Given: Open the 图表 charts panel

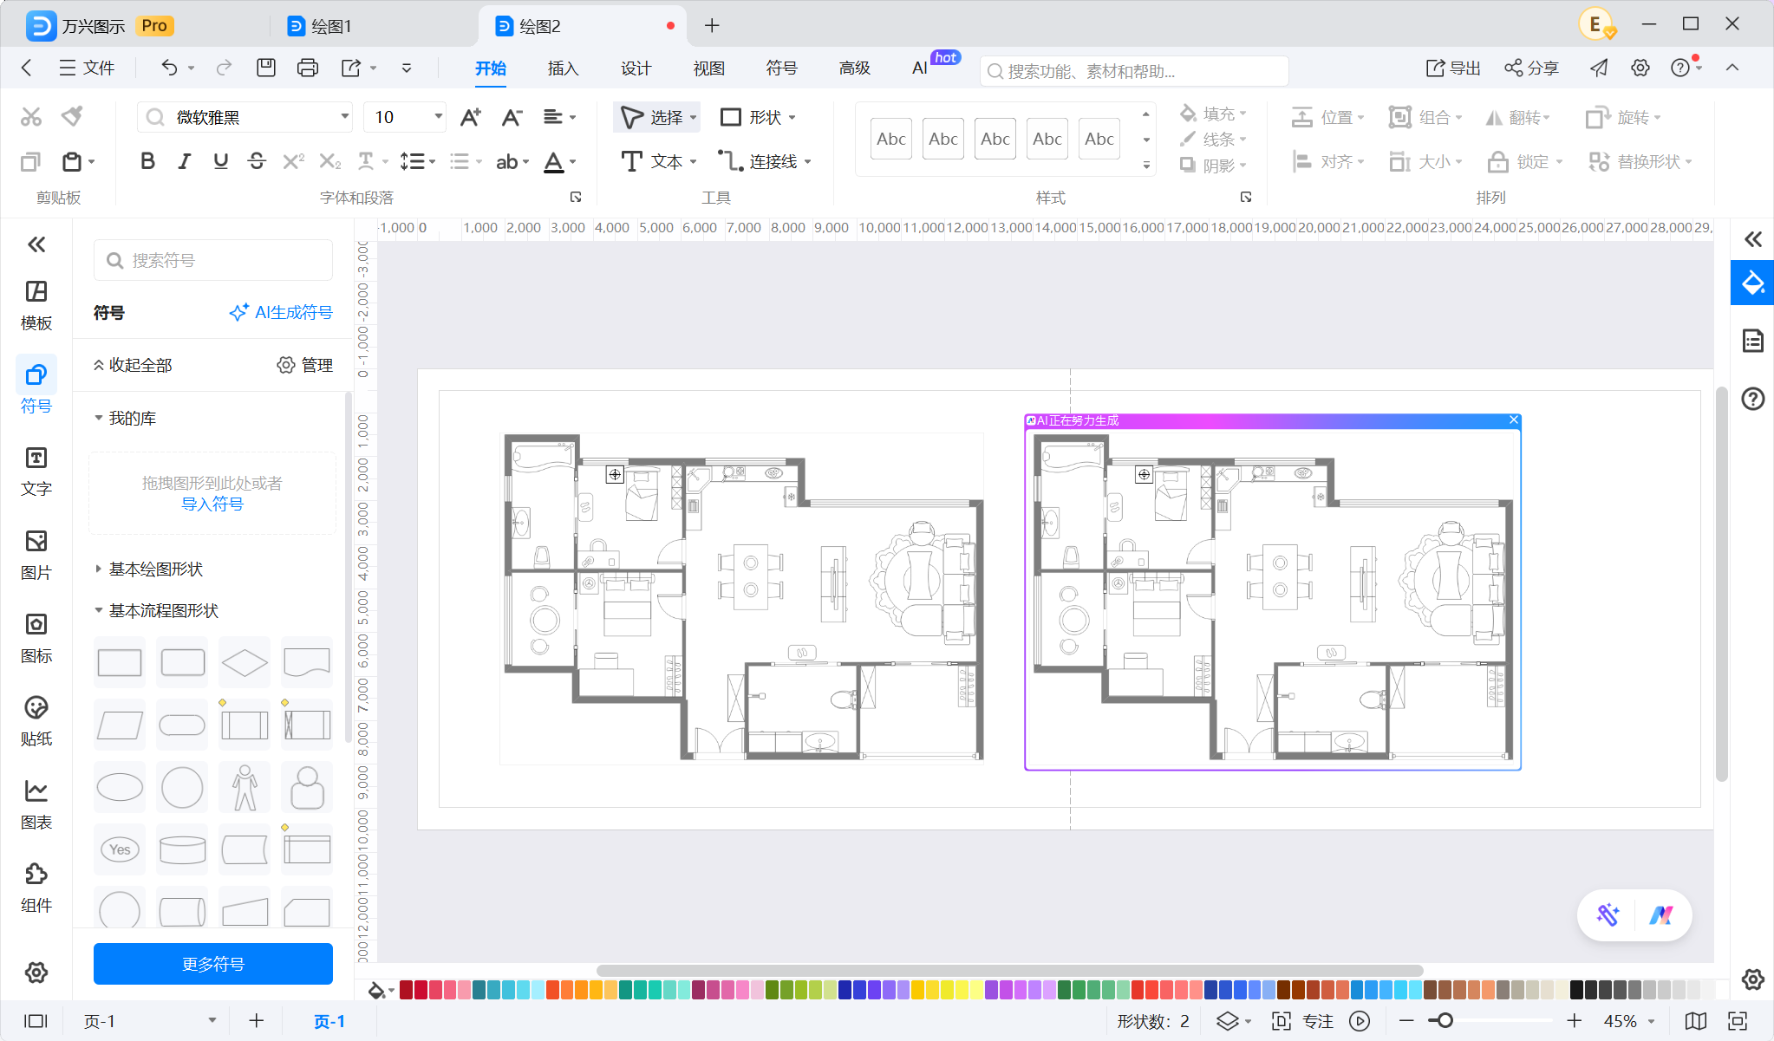Looking at the screenshot, I should (x=36, y=804).
